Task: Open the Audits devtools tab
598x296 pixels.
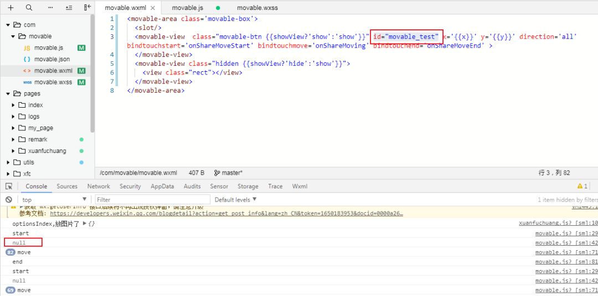Action: coord(192,186)
